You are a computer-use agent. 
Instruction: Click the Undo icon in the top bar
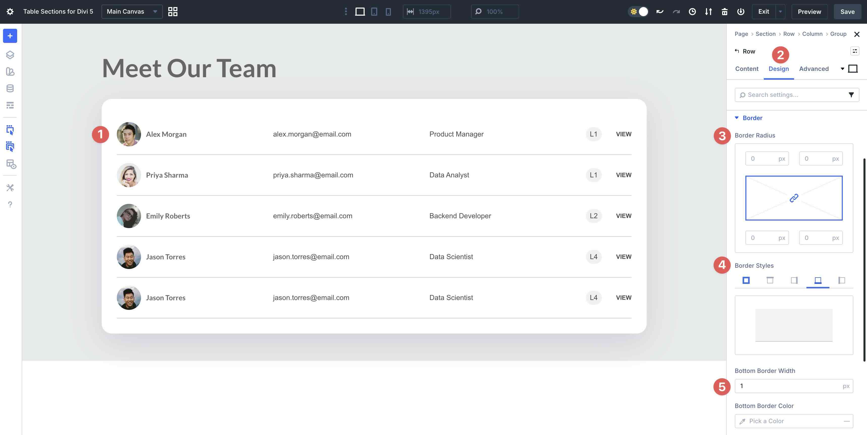(x=660, y=11)
